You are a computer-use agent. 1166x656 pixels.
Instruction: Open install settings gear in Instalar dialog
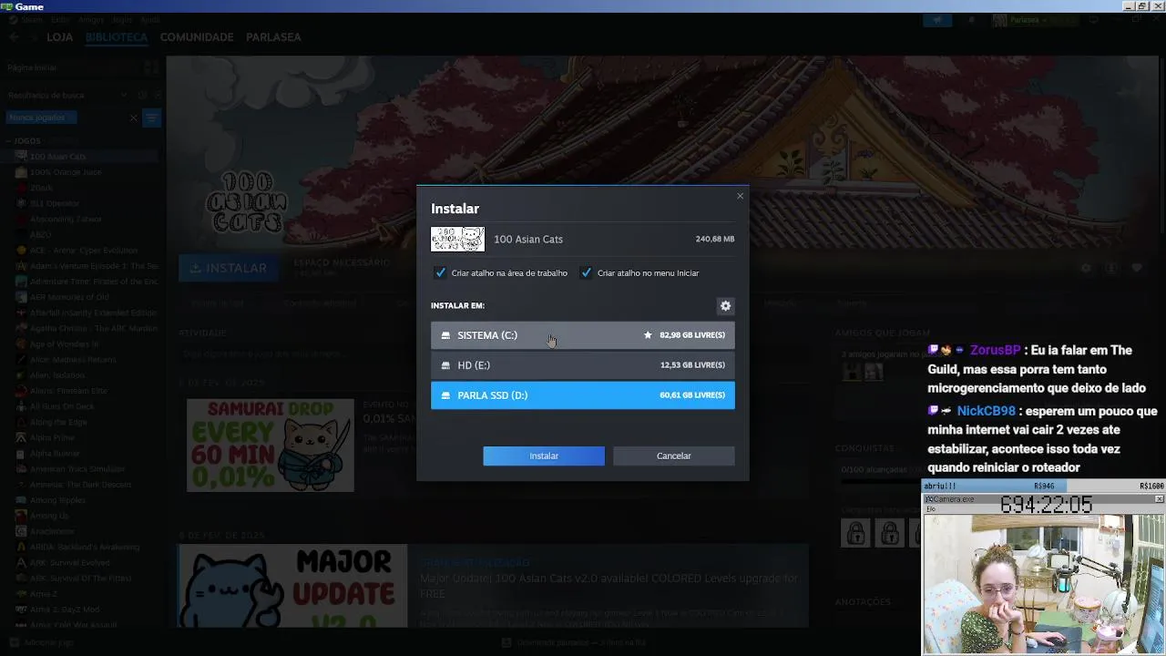point(725,306)
